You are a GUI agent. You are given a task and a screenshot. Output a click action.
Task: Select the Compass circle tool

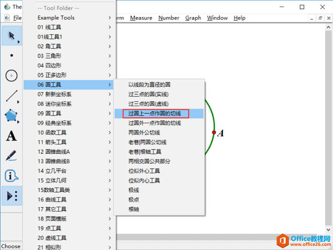coord(12,76)
